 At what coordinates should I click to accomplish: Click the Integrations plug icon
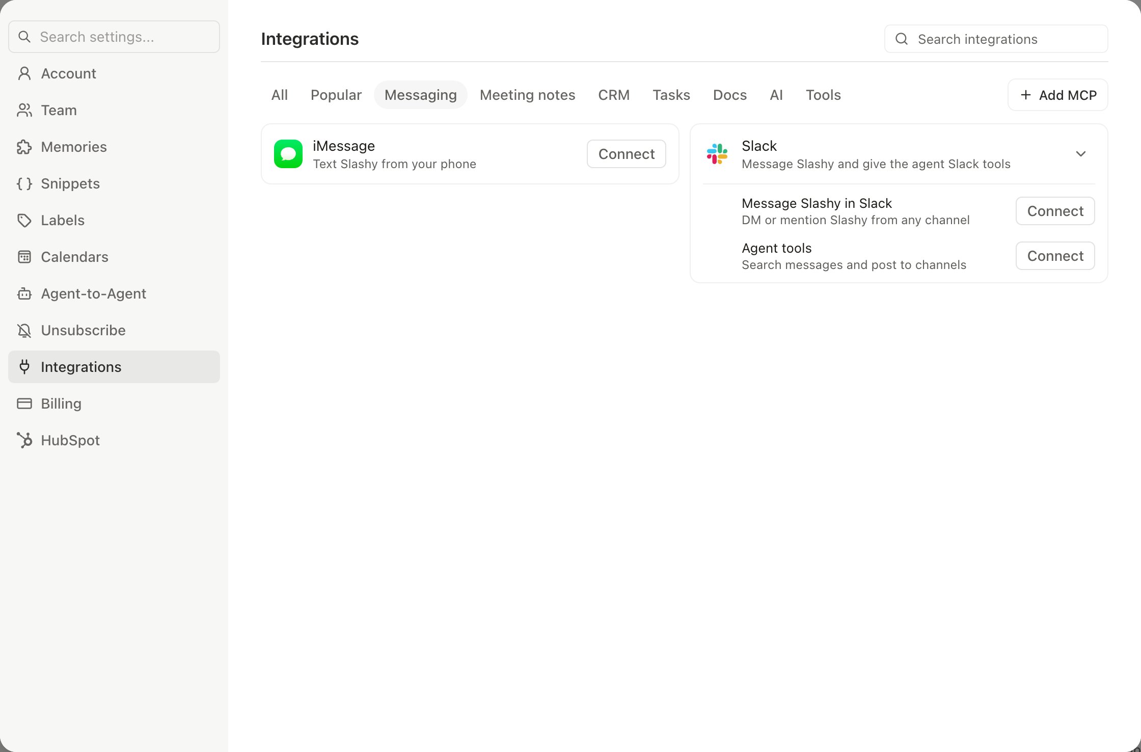(24, 367)
